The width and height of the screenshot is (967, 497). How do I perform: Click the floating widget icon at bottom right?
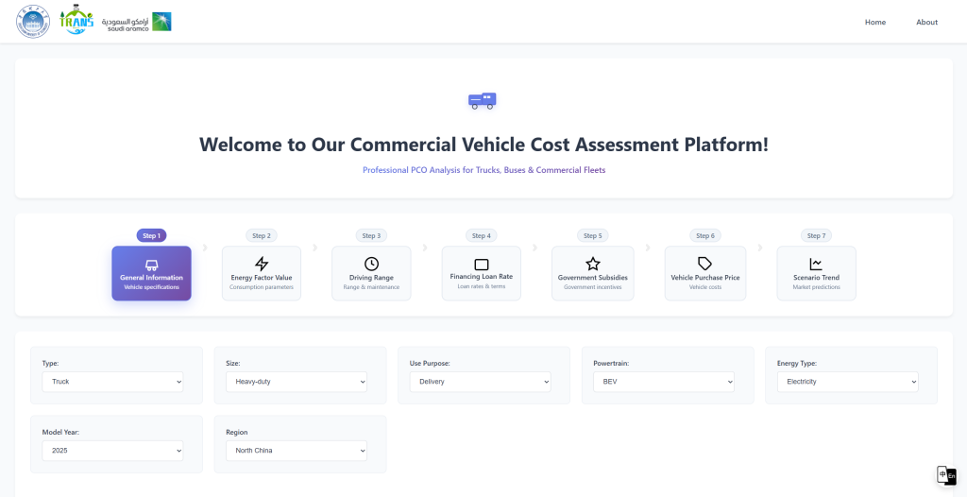coord(945,475)
